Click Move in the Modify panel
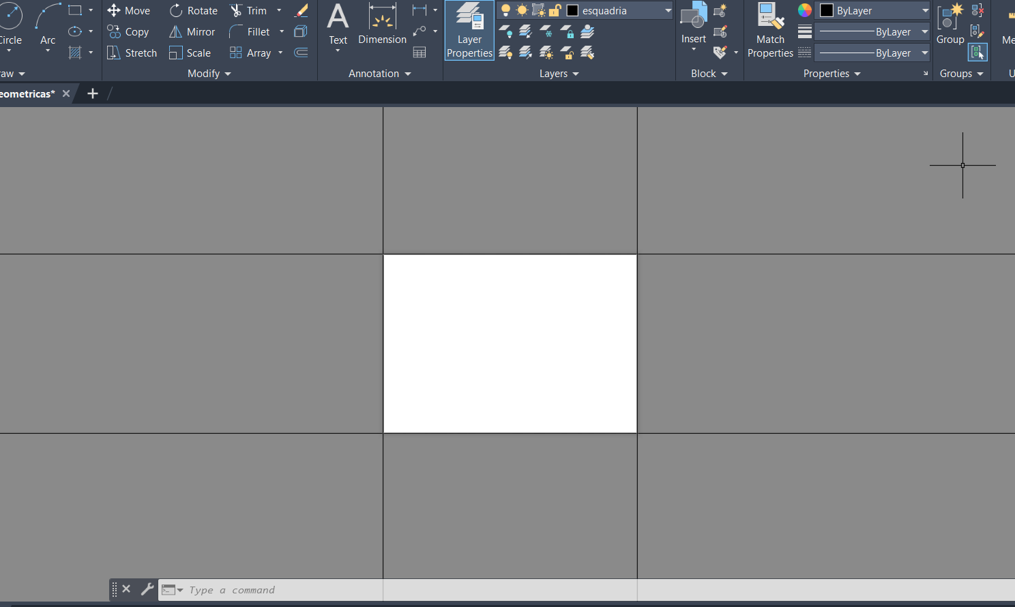1015x607 pixels. click(129, 10)
